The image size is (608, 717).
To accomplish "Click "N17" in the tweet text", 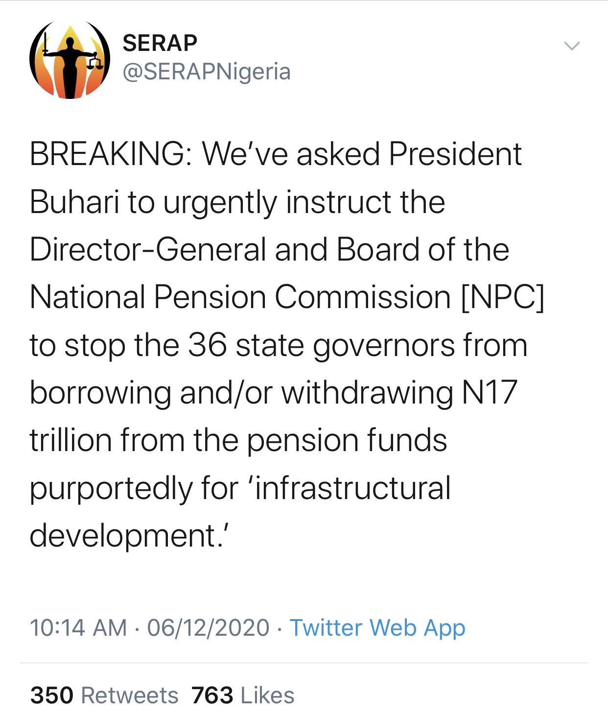I will click(x=490, y=393).
